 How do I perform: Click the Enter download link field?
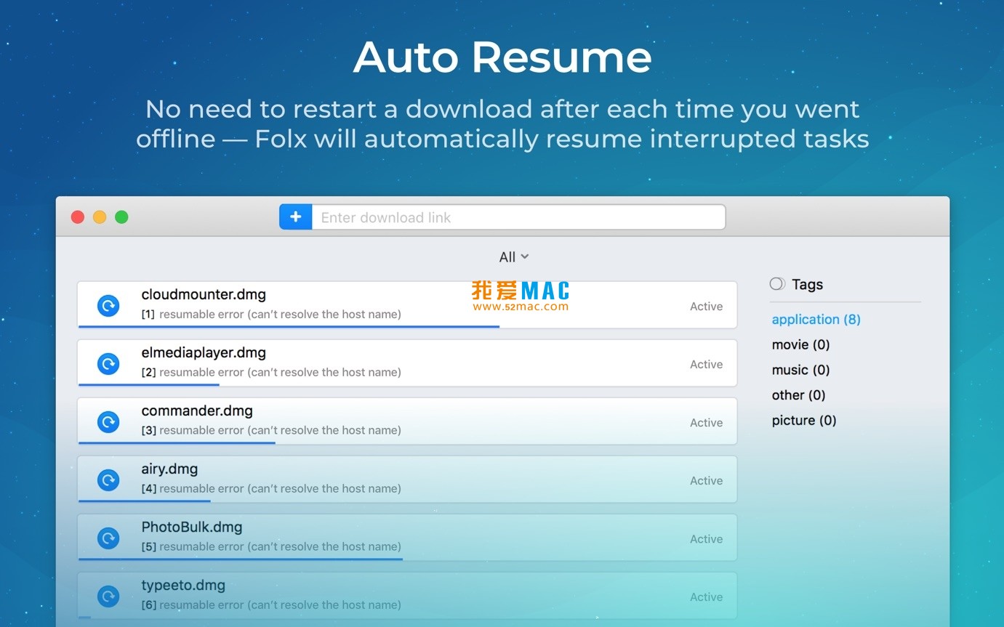(518, 217)
